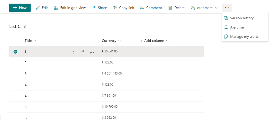Delete the selected list item
269x120 pixels.
click(x=176, y=8)
